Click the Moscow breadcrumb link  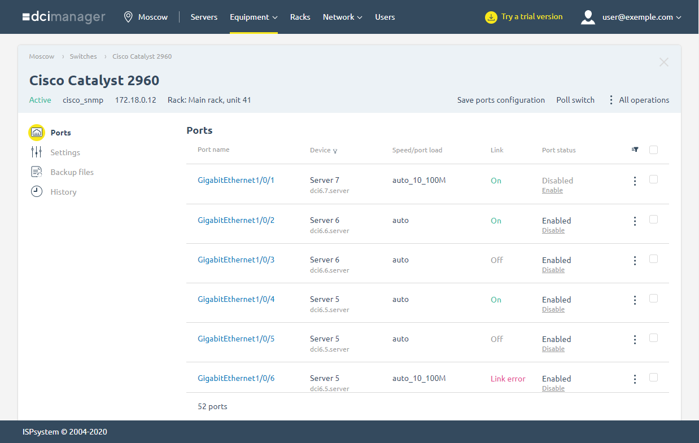tap(42, 56)
